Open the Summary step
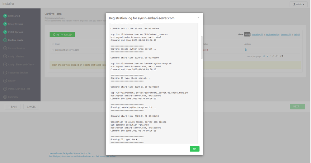The height and width of the screenshot is (163, 311). (x=13, y=97)
